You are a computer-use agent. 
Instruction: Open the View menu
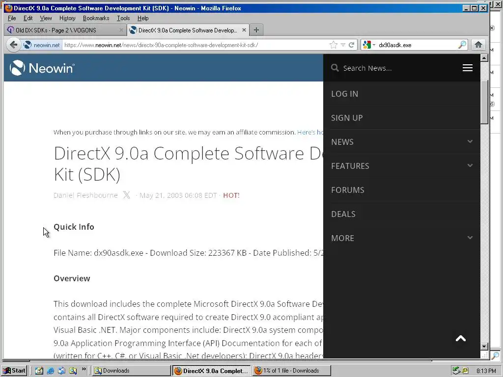(x=46, y=18)
